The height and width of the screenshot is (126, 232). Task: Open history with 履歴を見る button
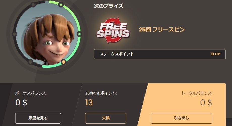pyautogui.click(x=38, y=118)
